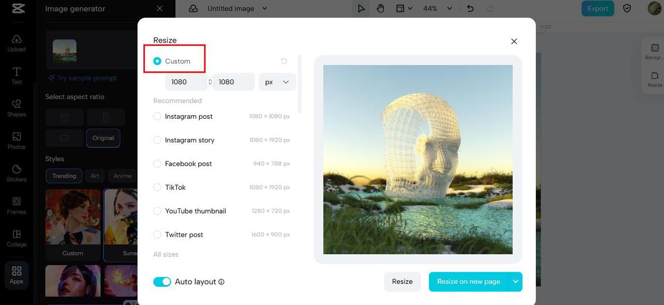664x305 pixels.
Task: Select the YouTube thumbnail size option
Action: 157,211
